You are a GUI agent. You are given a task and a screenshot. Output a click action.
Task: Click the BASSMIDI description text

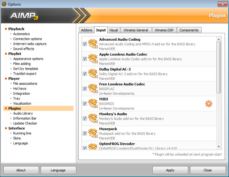pos(106,104)
